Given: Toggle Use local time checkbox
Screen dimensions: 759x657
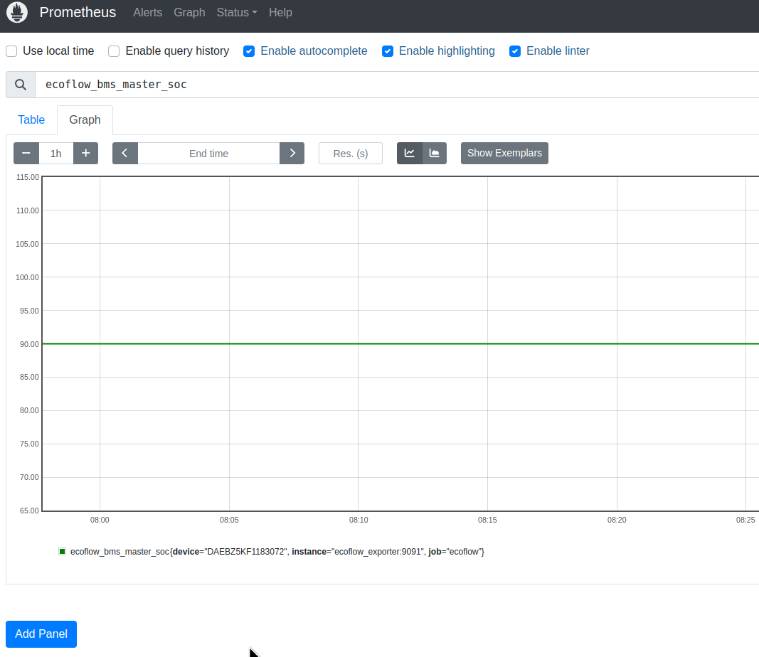Looking at the screenshot, I should [11, 50].
